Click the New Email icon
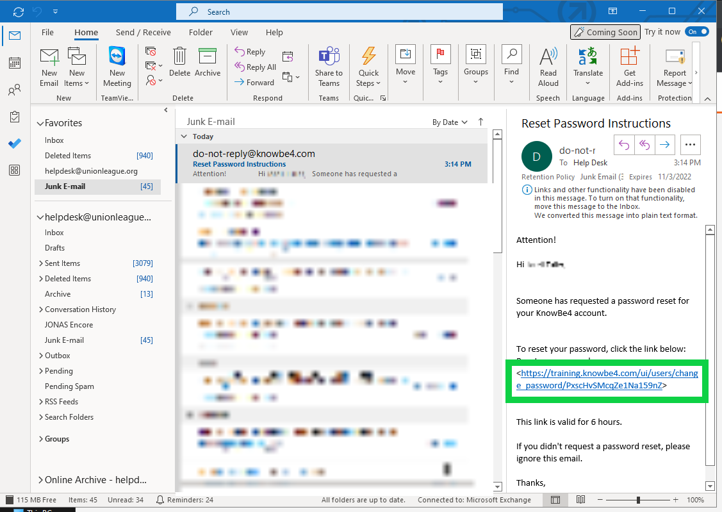Screen dimensions: 722x512 pyautogui.click(x=49, y=67)
